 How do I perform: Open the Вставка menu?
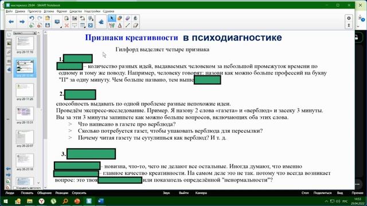tap(49, 11)
